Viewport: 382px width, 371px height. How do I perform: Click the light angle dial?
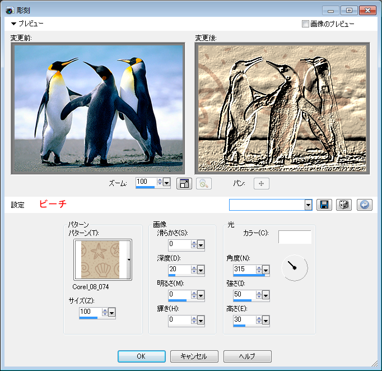coord(294,268)
